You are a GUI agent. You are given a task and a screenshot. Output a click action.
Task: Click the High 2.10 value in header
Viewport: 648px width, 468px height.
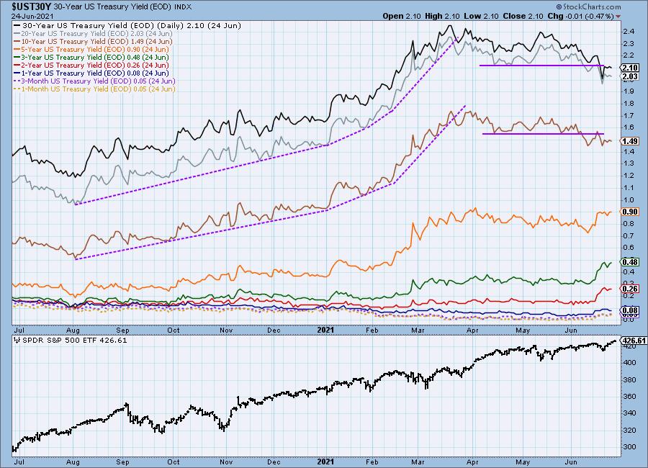click(x=442, y=16)
